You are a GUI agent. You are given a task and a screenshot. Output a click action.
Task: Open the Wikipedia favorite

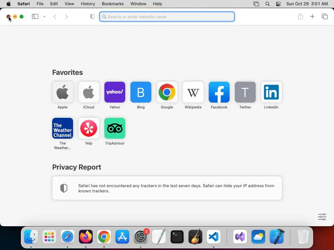[x=193, y=92]
